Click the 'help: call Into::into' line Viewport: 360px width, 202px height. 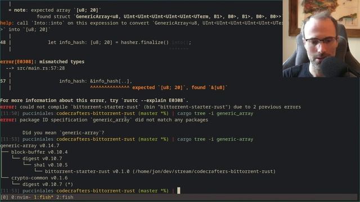point(141,23)
